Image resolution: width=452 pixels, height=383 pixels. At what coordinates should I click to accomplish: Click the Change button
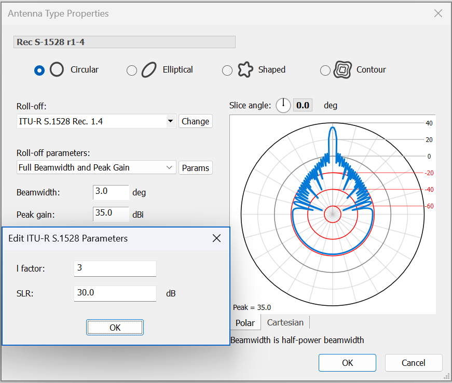pos(196,121)
